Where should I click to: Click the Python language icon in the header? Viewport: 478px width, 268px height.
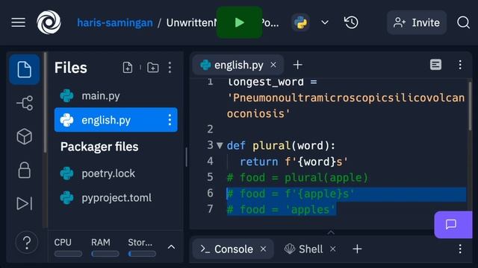(x=300, y=22)
